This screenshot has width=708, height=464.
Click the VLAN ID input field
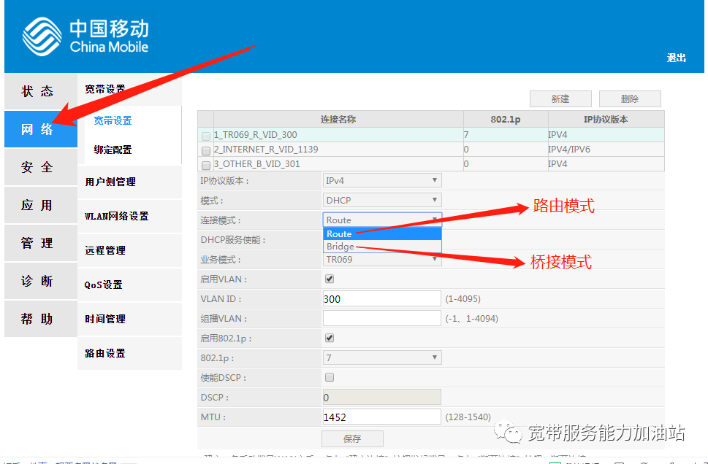pos(382,299)
